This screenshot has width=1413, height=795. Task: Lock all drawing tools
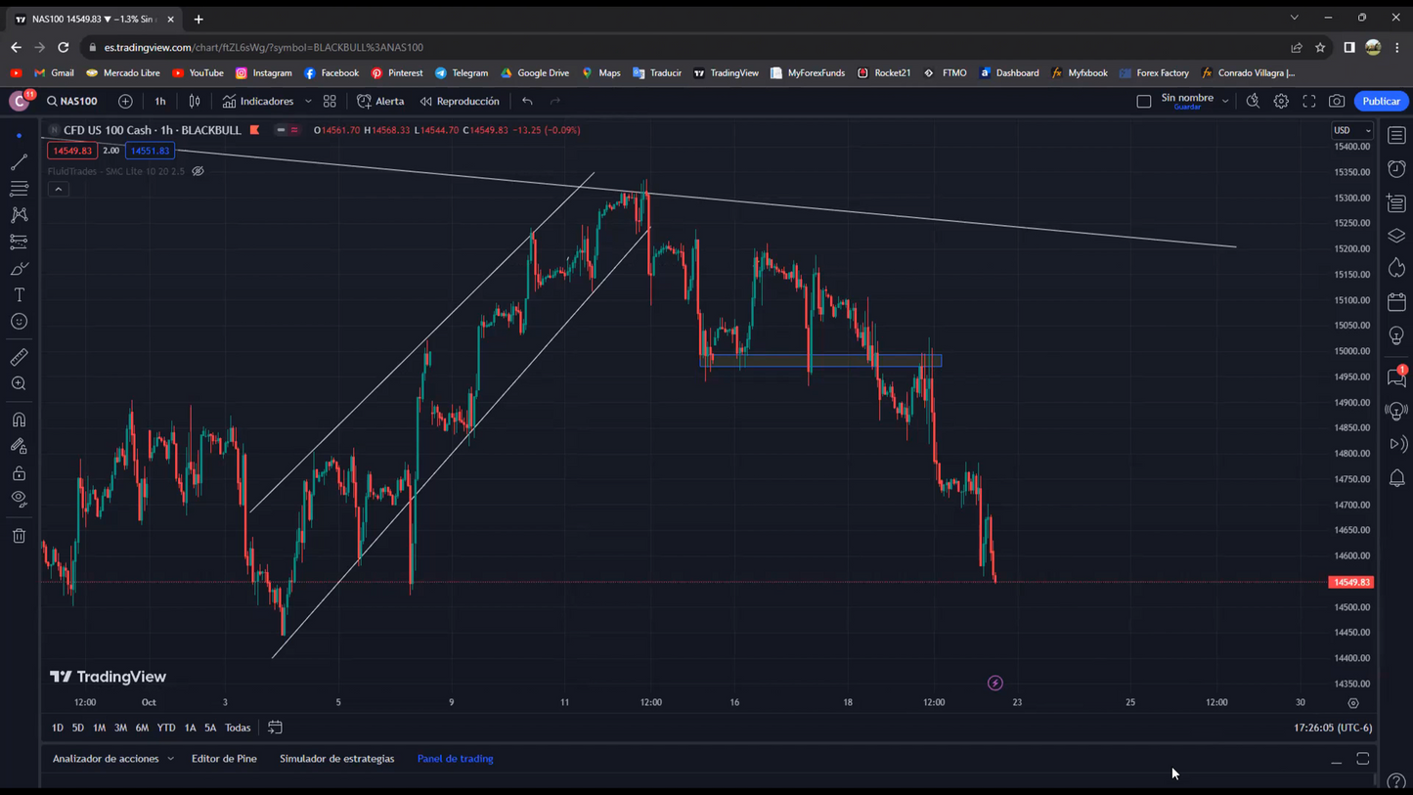point(19,473)
